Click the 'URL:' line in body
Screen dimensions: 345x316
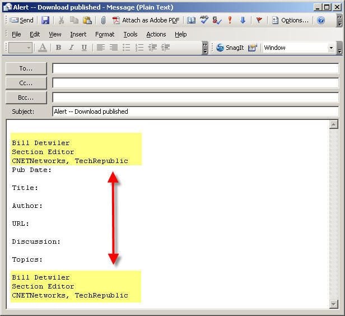(x=21, y=224)
